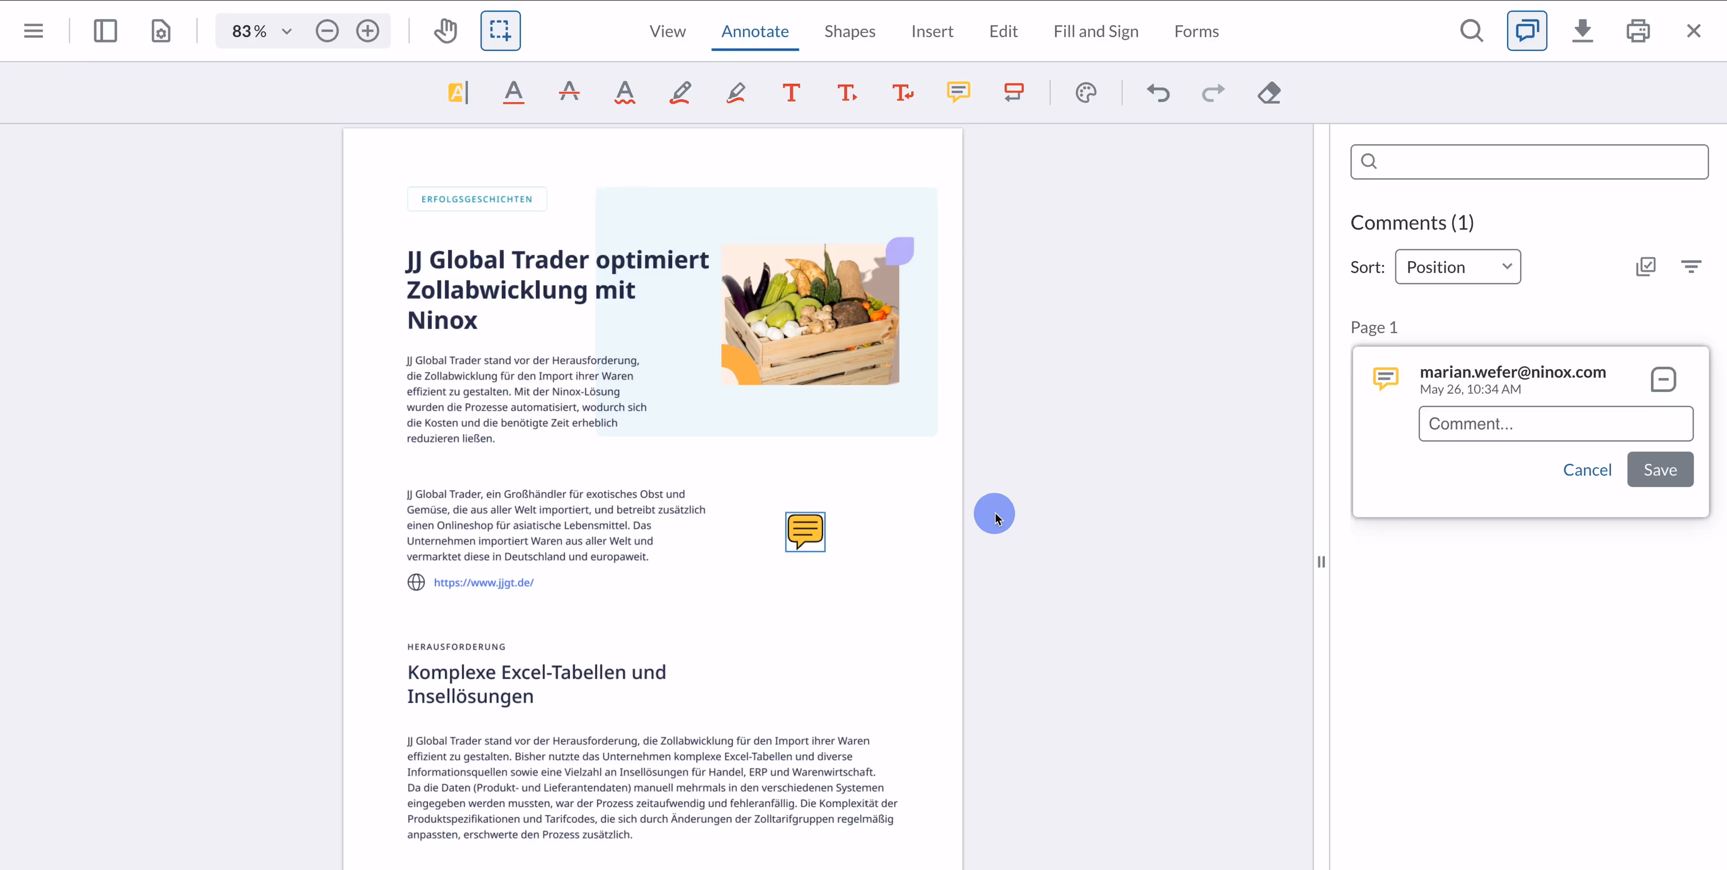Image resolution: width=1727 pixels, height=870 pixels.
Task: Select the sticky note annotation on page
Action: pyautogui.click(x=804, y=532)
